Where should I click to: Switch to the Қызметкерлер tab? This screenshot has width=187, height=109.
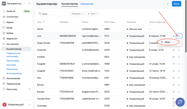(x=70, y=4)
